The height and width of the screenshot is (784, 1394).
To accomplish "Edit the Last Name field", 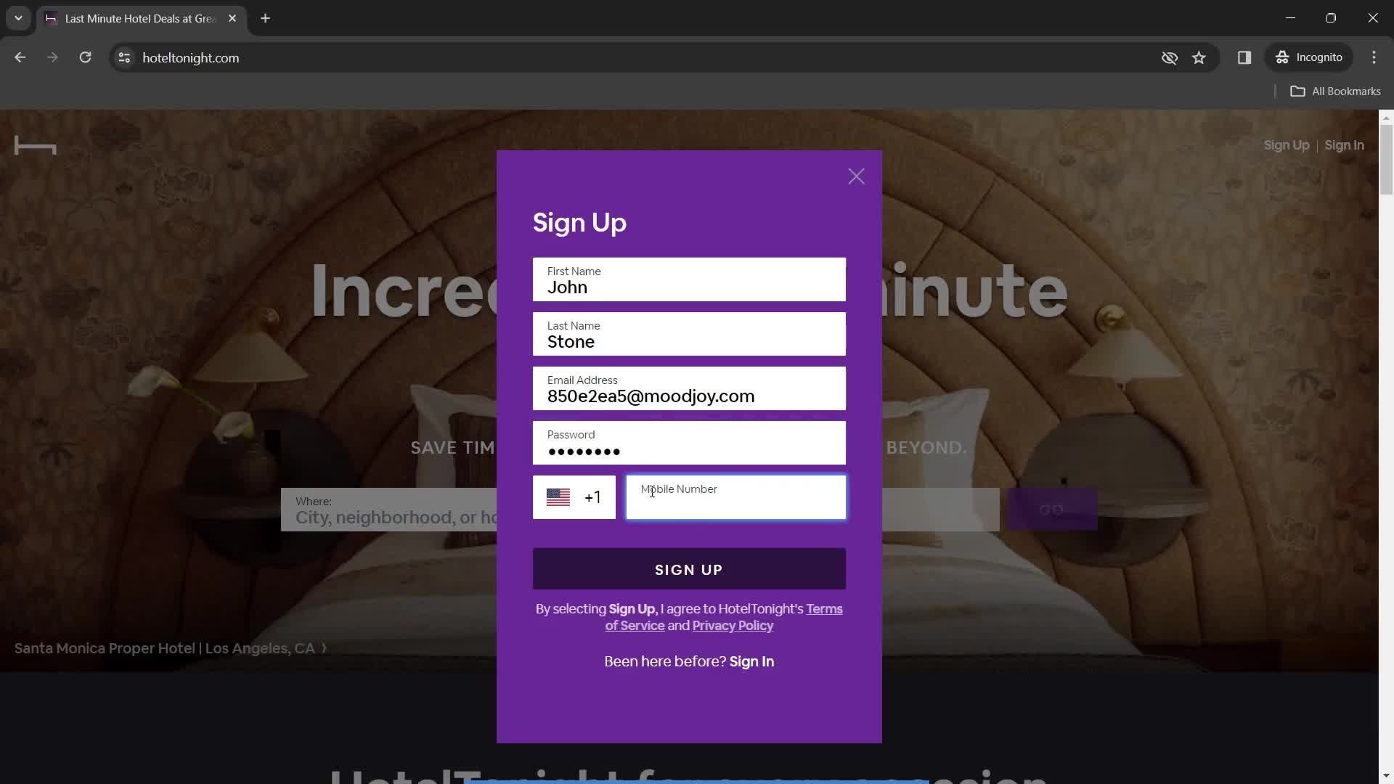I will tap(689, 334).
